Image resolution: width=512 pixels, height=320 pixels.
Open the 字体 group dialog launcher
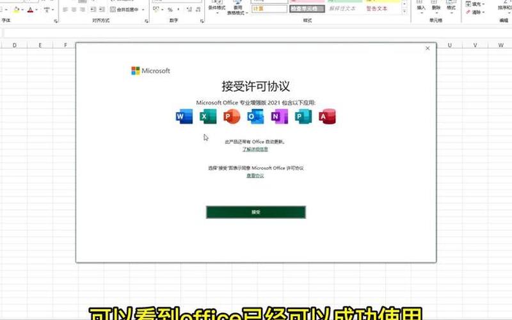pos(56,21)
